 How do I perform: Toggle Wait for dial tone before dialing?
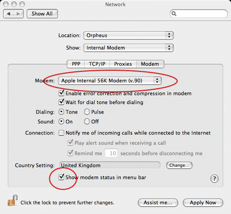(61, 102)
